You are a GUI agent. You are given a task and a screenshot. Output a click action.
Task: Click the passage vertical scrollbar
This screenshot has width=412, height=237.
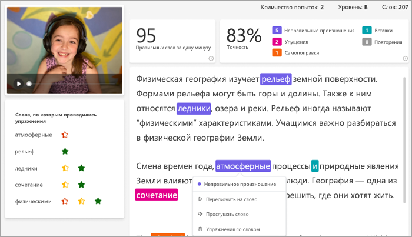point(404,140)
